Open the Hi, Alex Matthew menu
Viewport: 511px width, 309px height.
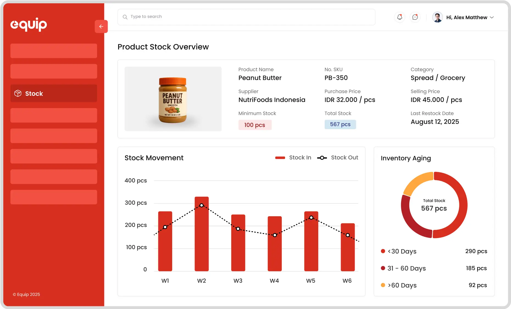pos(466,17)
